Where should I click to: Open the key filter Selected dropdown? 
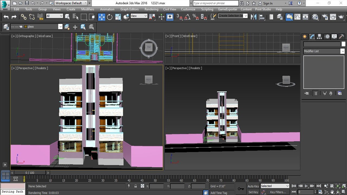[x=275, y=186]
